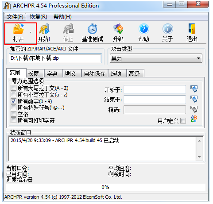Click the 开始于 input field
The height and width of the screenshot is (204, 213).
(x=155, y=89)
